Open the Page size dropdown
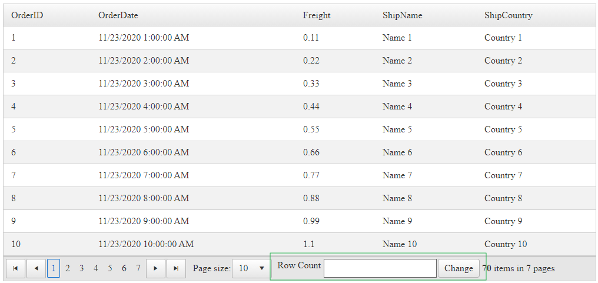Viewport: 598px width, 283px height. pyautogui.click(x=251, y=268)
